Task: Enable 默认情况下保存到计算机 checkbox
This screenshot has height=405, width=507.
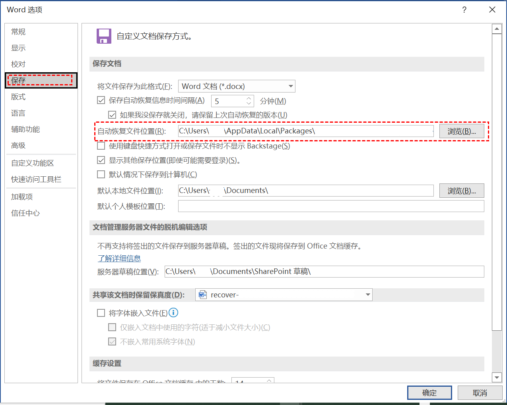Action: click(101, 174)
